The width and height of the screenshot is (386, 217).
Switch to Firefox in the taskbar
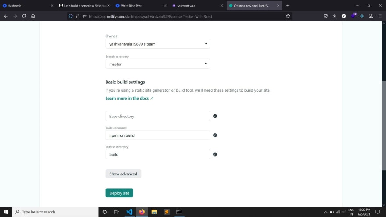142,212
